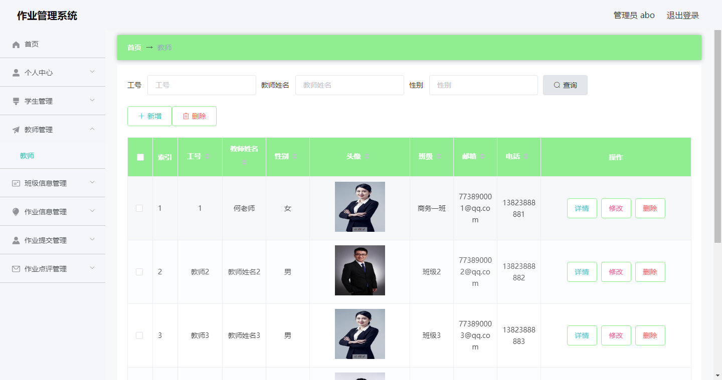View 详情 for 何老师
This screenshot has height=380, width=722.
click(582, 208)
